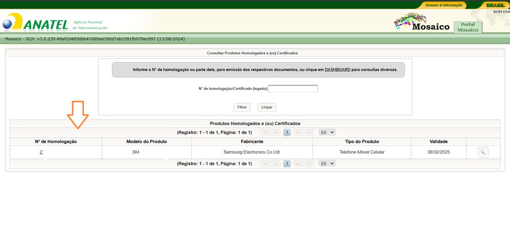The height and width of the screenshot is (227, 510).
Task: Click the homologation number cell starting with 2
Action: pyautogui.click(x=56, y=152)
